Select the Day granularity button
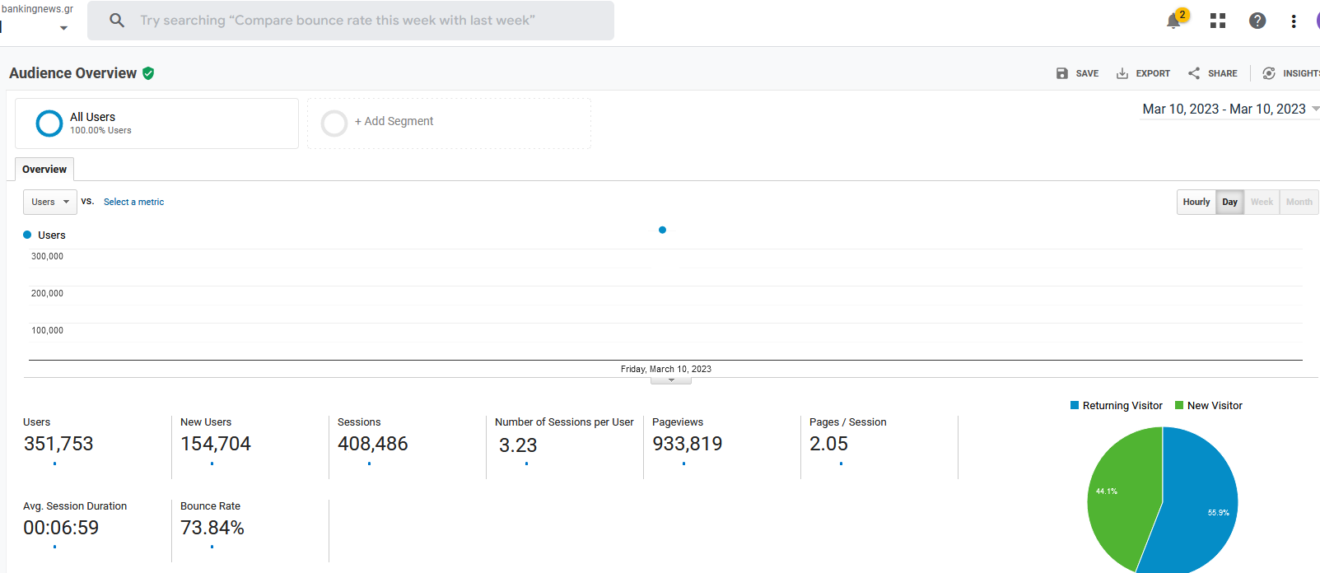Image resolution: width=1320 pixels, height=573 pixels. coord(1229,202)
